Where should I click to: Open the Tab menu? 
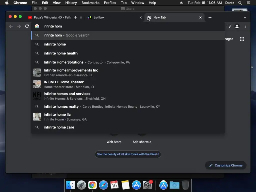123,3
